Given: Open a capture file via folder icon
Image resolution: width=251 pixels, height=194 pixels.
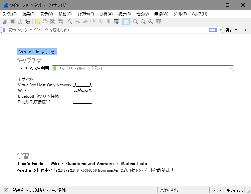Looking at the screenshot, I should point(37,22).
